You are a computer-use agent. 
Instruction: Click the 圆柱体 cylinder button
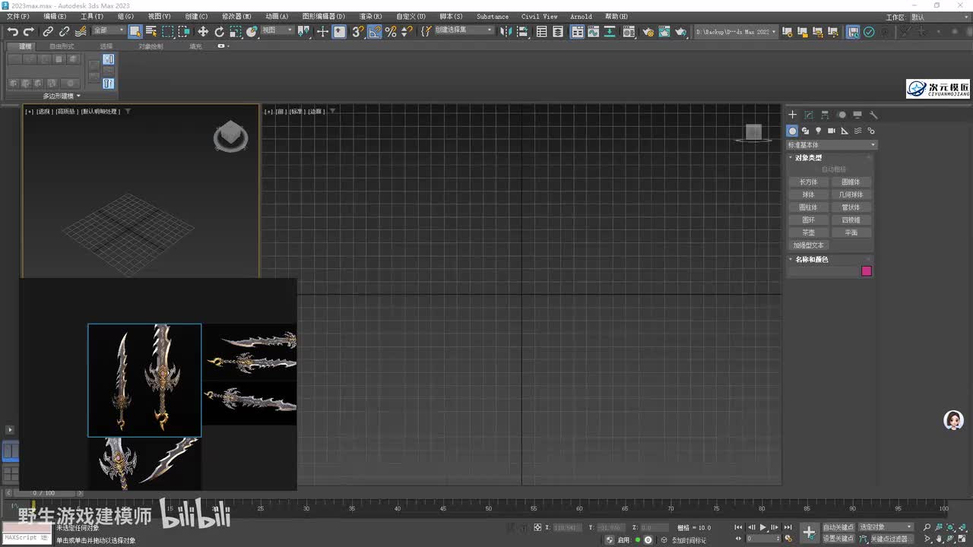coord(808,207)
